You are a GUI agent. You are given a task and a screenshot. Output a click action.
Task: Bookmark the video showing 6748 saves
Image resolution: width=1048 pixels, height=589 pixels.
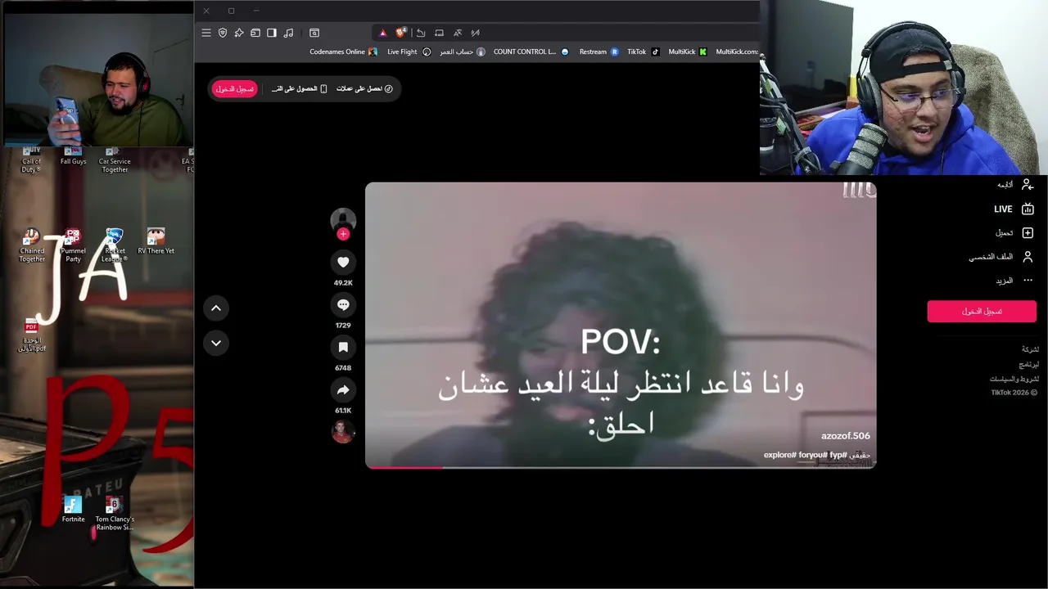point(343,348)
